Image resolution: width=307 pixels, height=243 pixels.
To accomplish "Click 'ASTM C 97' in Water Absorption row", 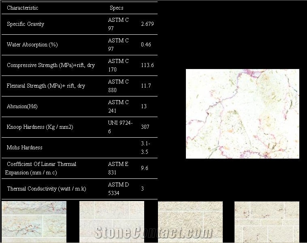I will [118, 44].
